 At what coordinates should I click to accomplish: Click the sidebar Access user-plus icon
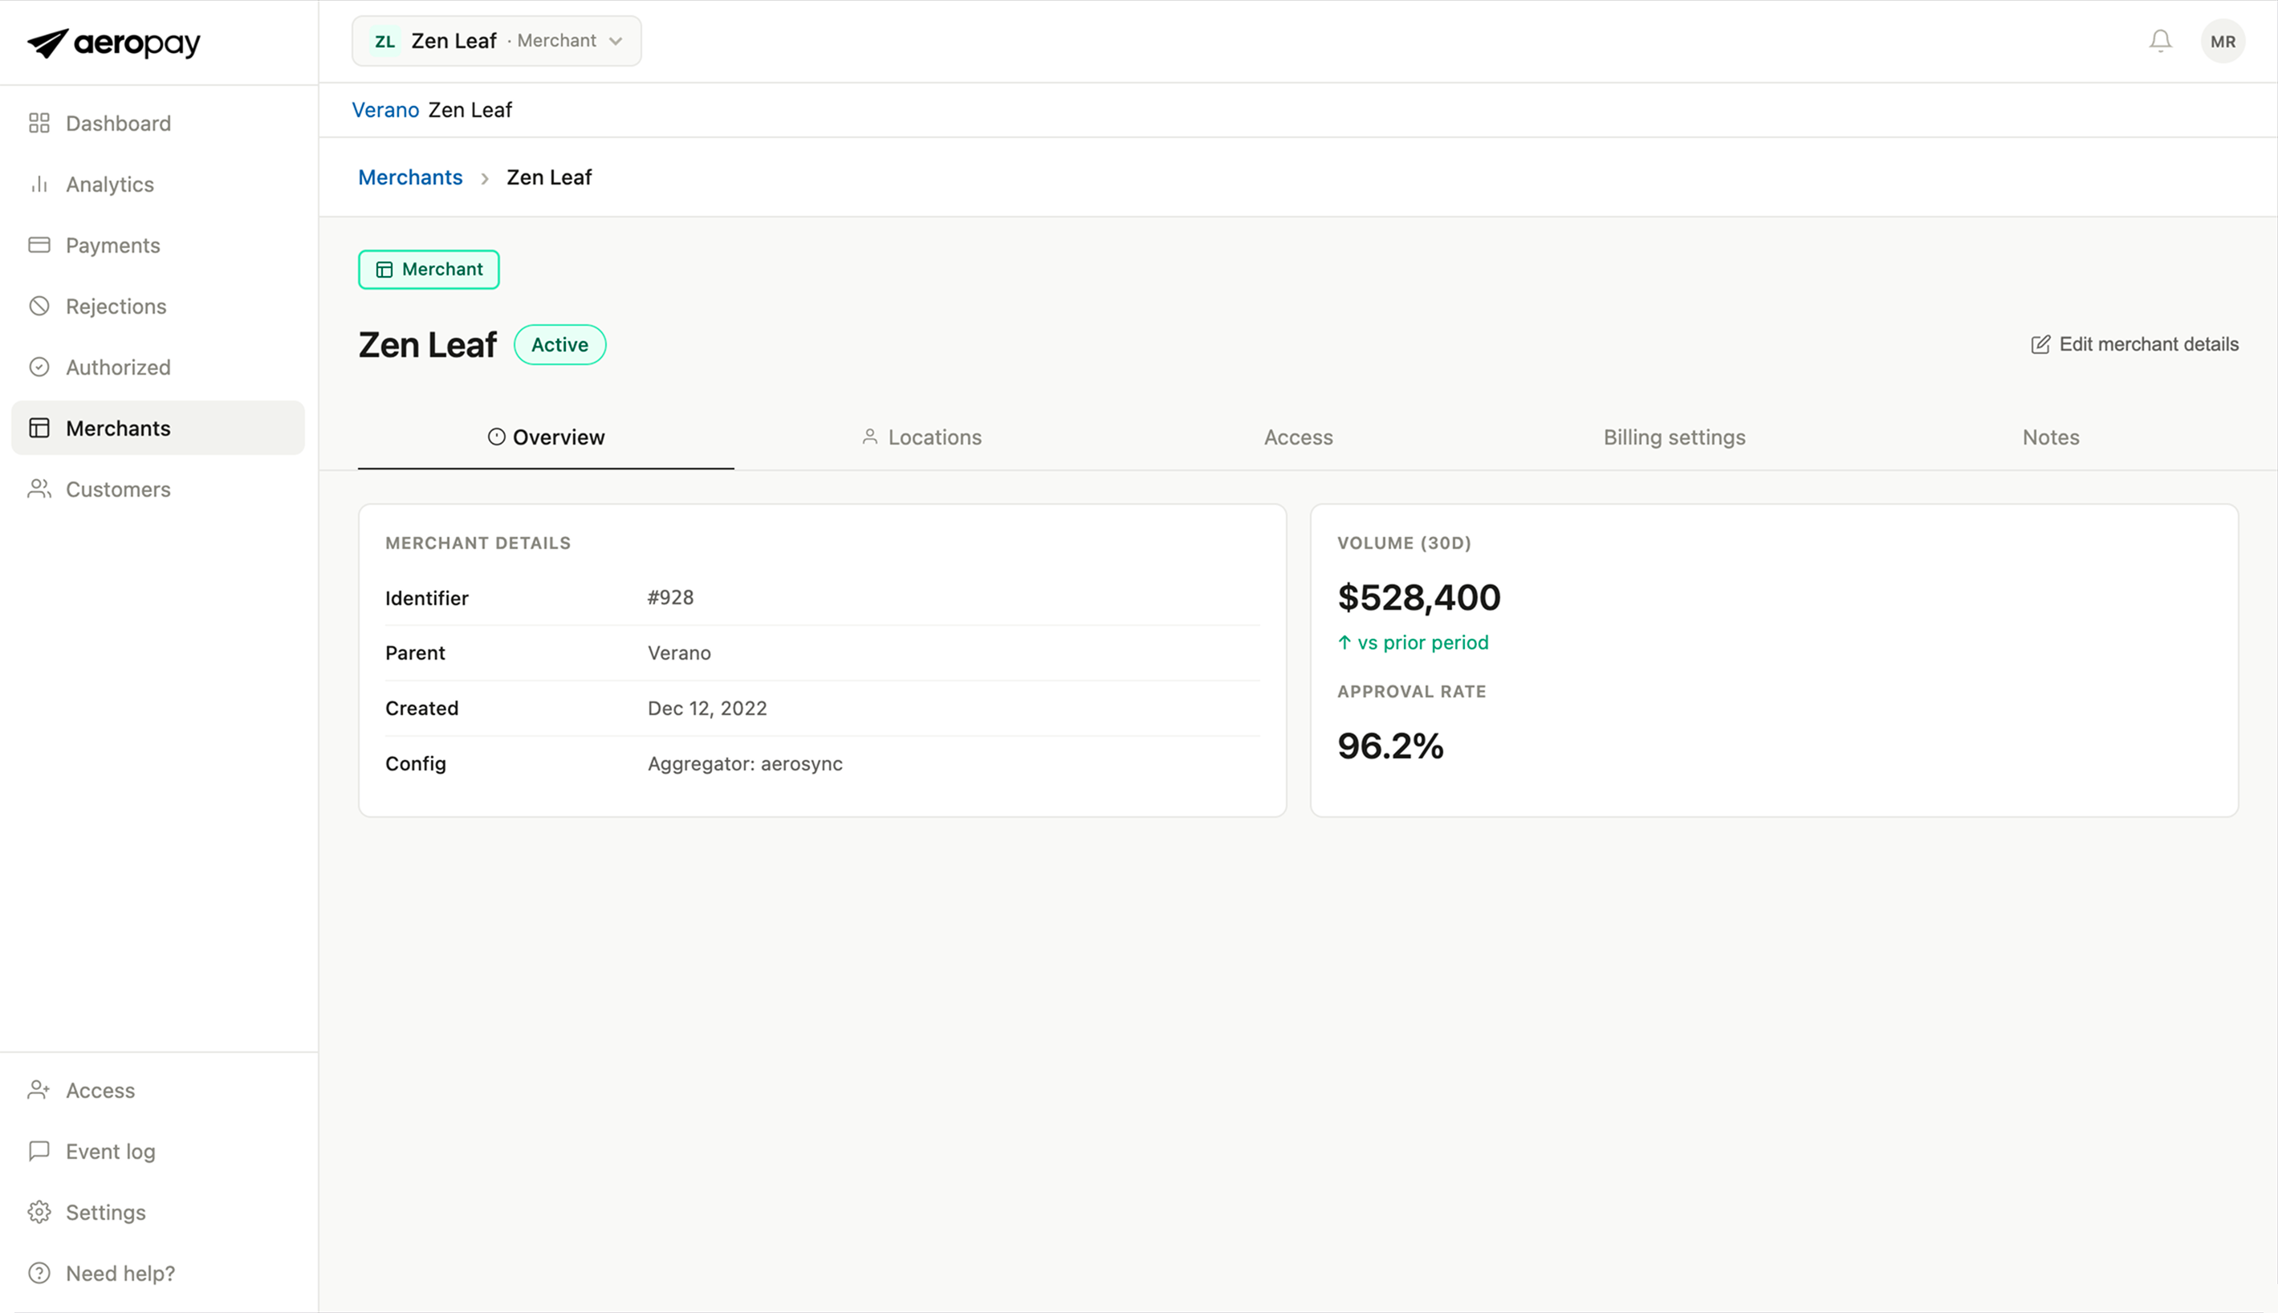coord(39,1090)
